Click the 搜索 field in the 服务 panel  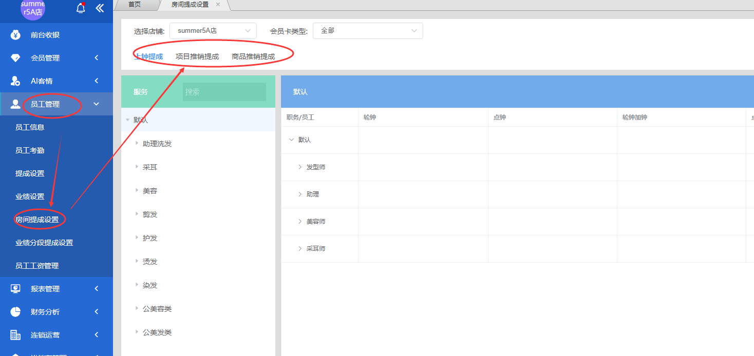(x=224, y=92)
